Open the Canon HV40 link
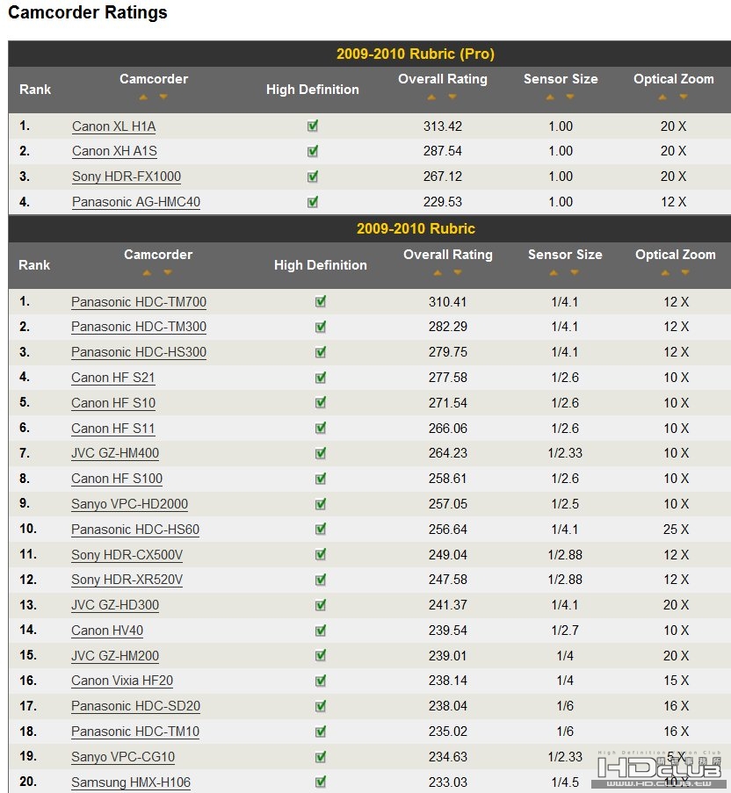The image size is (731, 793). coord(107,631)
